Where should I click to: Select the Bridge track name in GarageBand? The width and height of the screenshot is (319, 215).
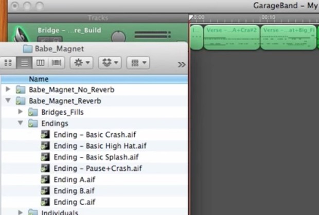pos(69,30)
